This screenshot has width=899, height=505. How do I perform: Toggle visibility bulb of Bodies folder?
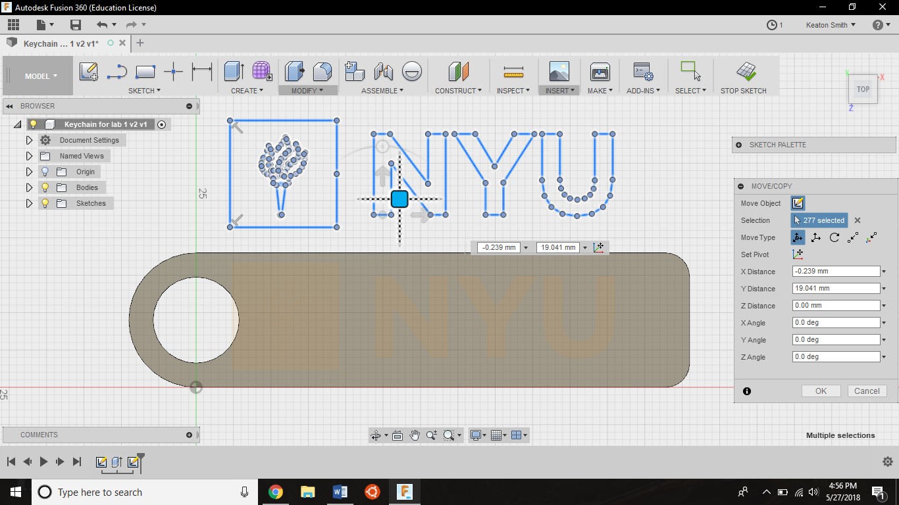[45, 187]
